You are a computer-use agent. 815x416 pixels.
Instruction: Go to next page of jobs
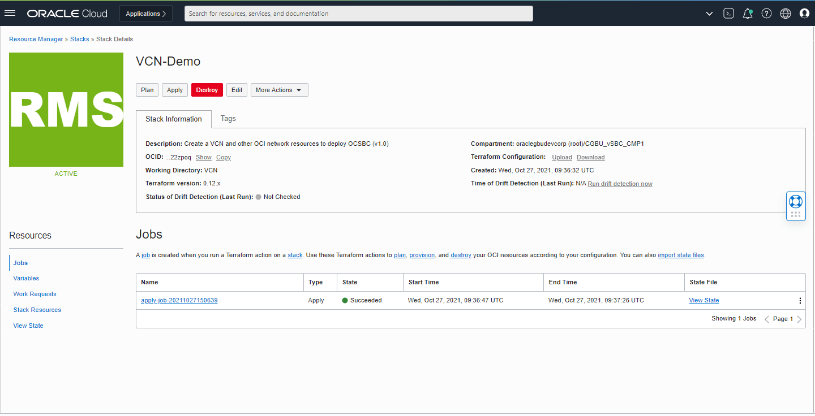point(799,319)
